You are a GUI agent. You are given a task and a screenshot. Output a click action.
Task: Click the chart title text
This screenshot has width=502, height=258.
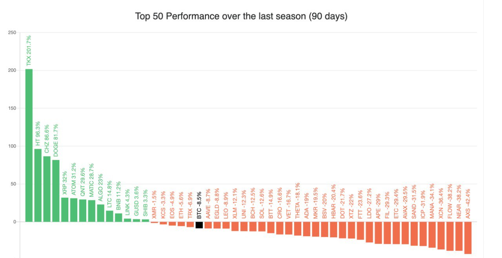coord(241,16)
